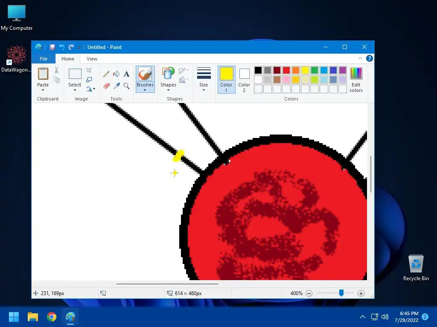Switch to the Home tab
Image resolution: width=437 pixels, height=327 pixels.
pos(68,59)
